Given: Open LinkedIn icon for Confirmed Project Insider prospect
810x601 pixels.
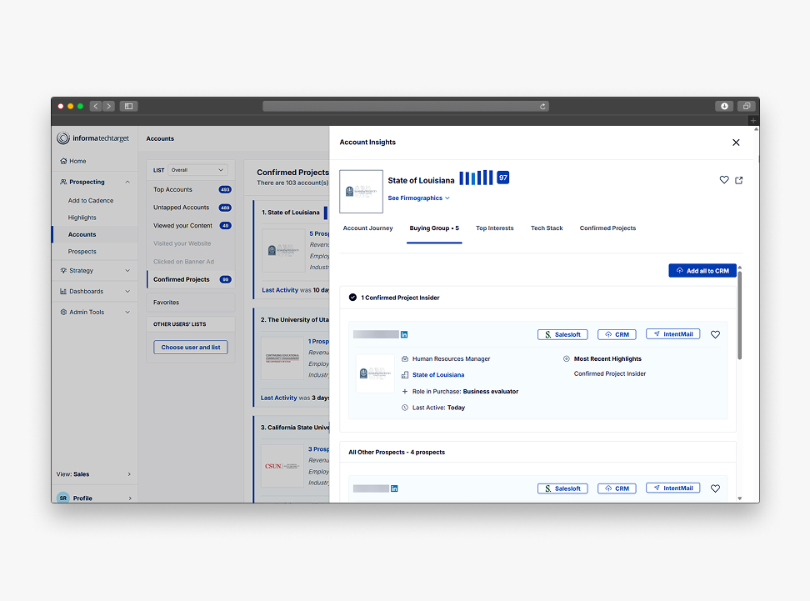Looking at the screenshot, I should click(404, 334).
